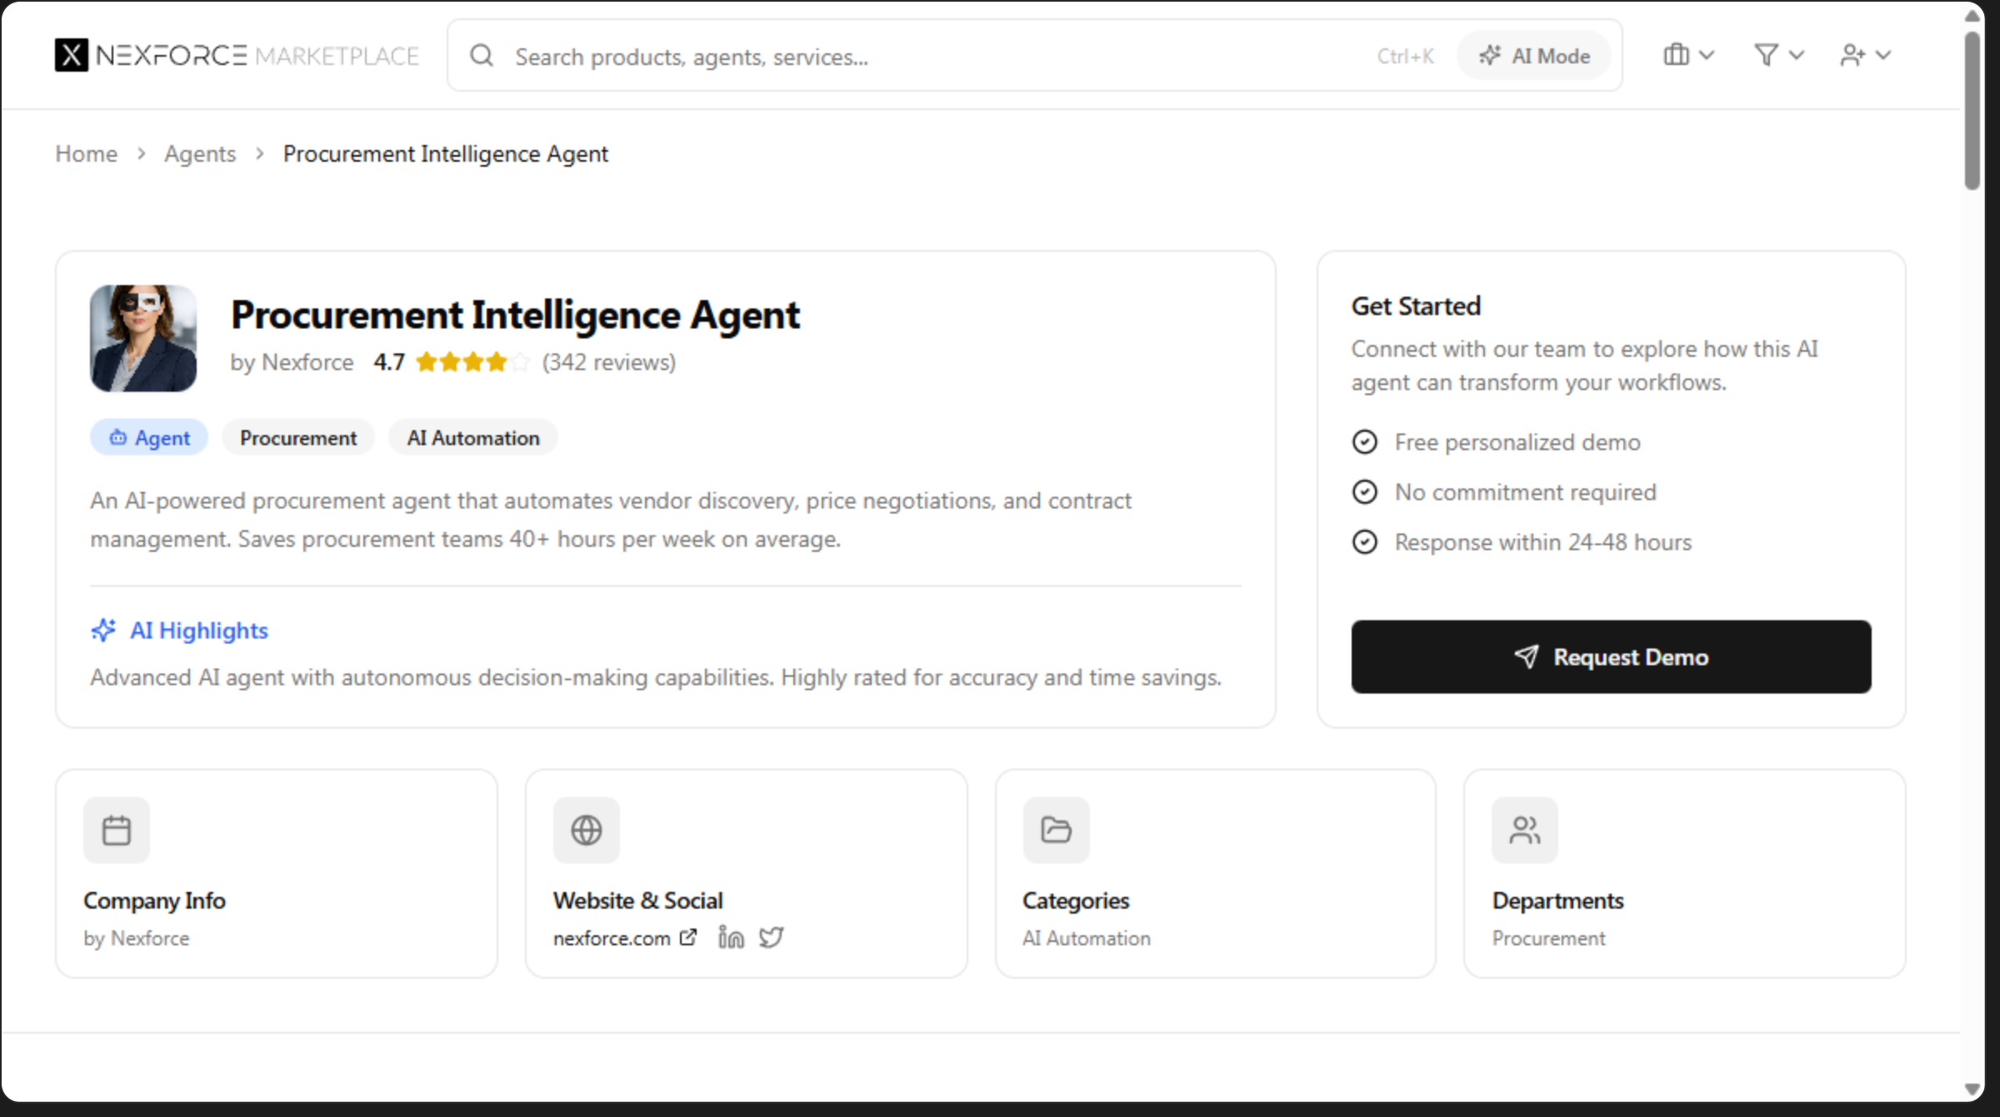This screenshot has height=1117, width=2000.
Task: Click the Website & Social globe icon
Action: [586, 829]
